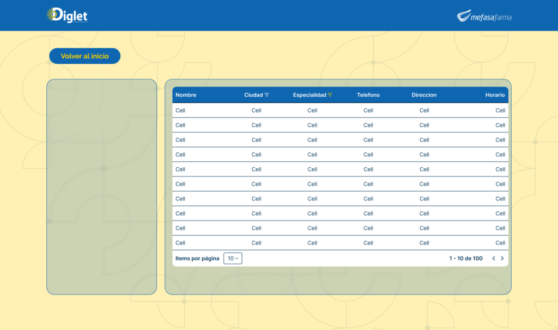The height and width of the screenshot is (330, 558).
Task: Go to the next table page
Action: coord(502,259)
